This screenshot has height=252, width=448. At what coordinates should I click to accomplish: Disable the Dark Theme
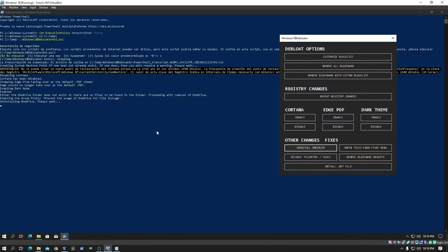376,127
